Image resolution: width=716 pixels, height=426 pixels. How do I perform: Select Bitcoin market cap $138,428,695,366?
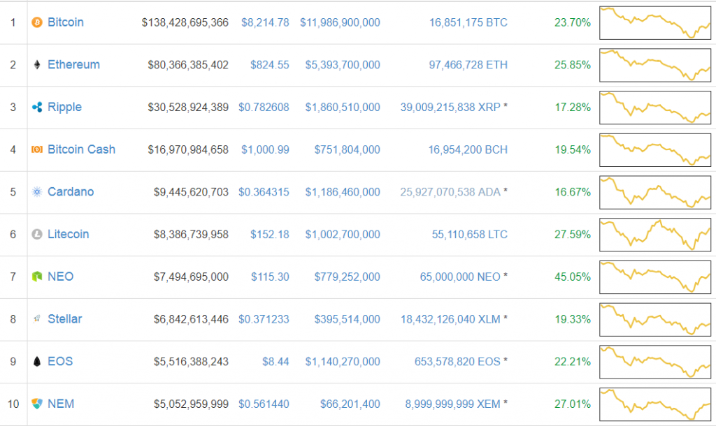[185, 22]
